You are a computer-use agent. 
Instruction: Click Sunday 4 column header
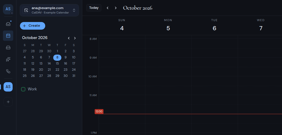122,25
